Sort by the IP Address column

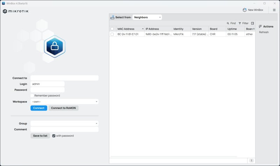pos(158,29)
